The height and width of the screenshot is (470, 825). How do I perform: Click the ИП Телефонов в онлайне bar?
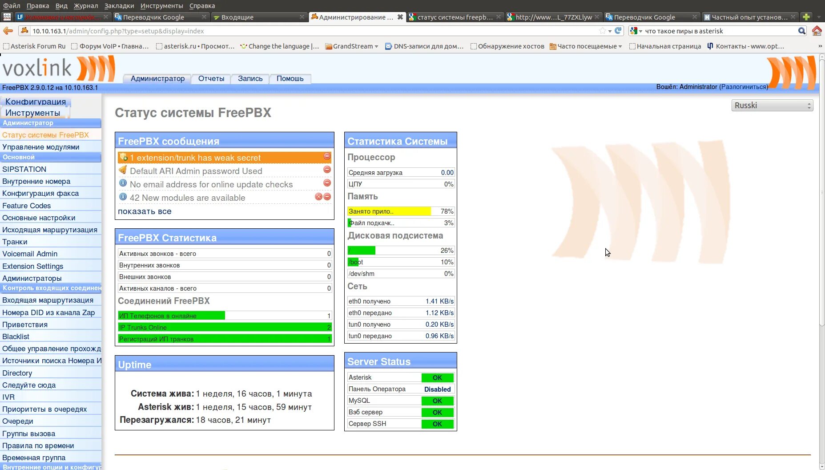click(x=225, y=316)
